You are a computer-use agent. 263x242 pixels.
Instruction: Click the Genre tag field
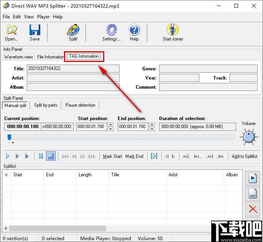click(x=208, y=68)
